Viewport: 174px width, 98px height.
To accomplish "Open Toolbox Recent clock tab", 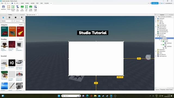I will 15,17.
